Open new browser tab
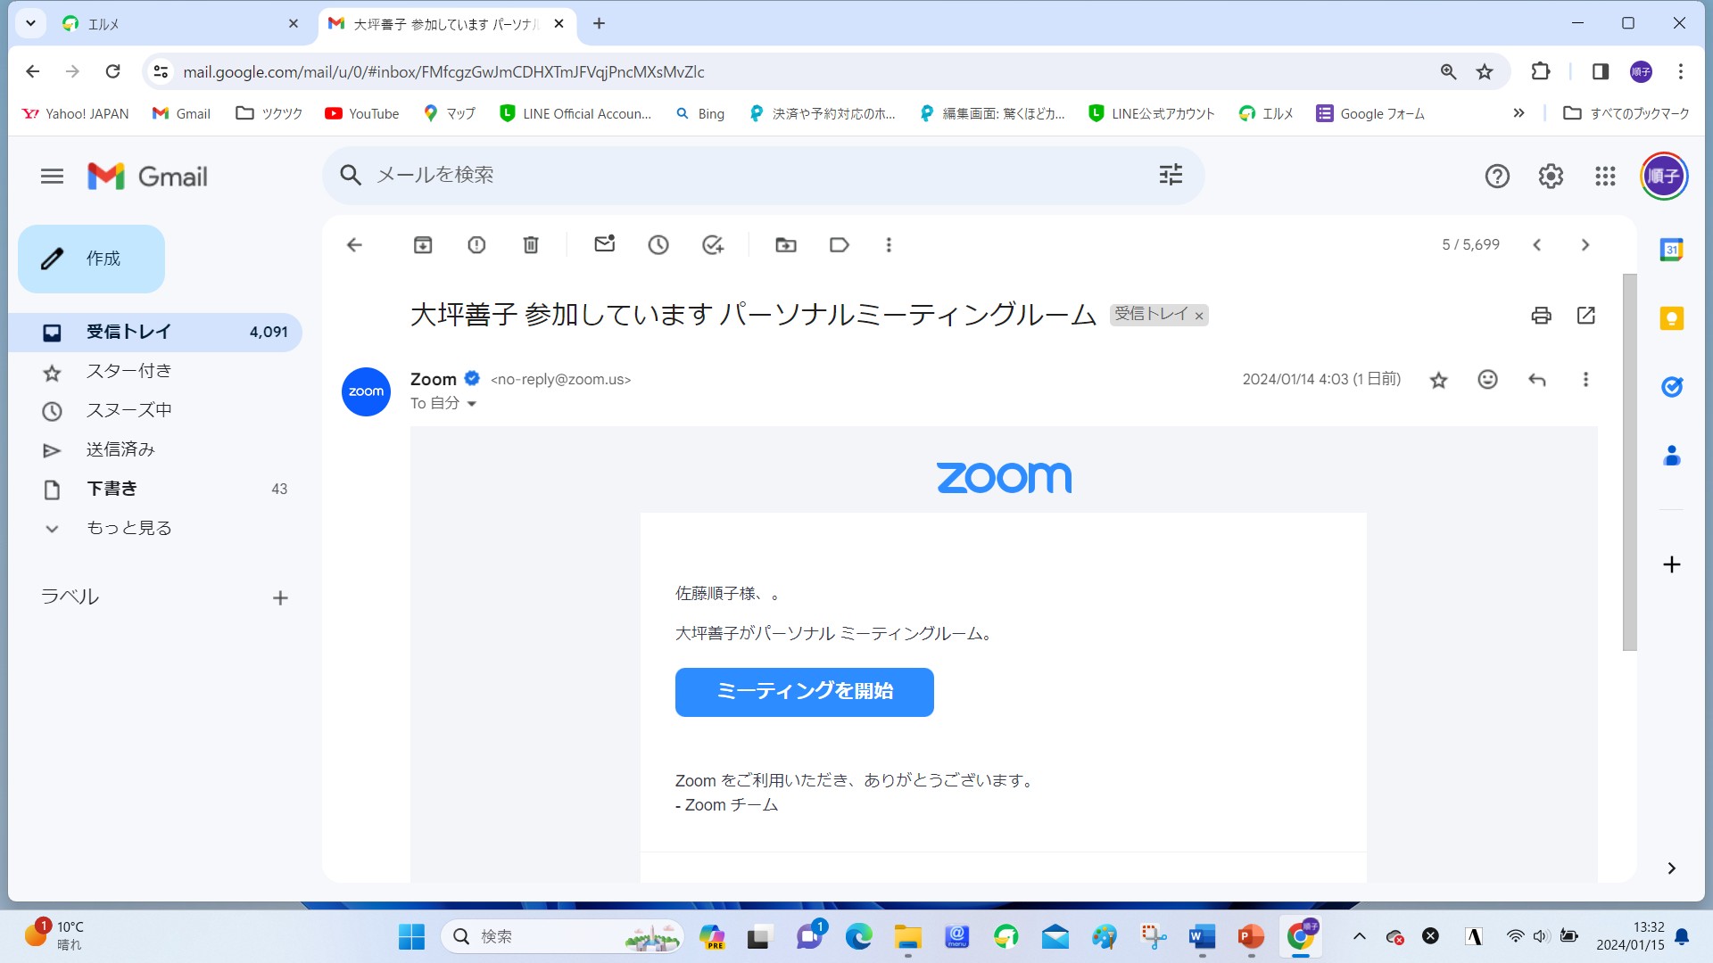This screenshot has height=963, width=1713. pyautogui.click(x=599, y=24)
